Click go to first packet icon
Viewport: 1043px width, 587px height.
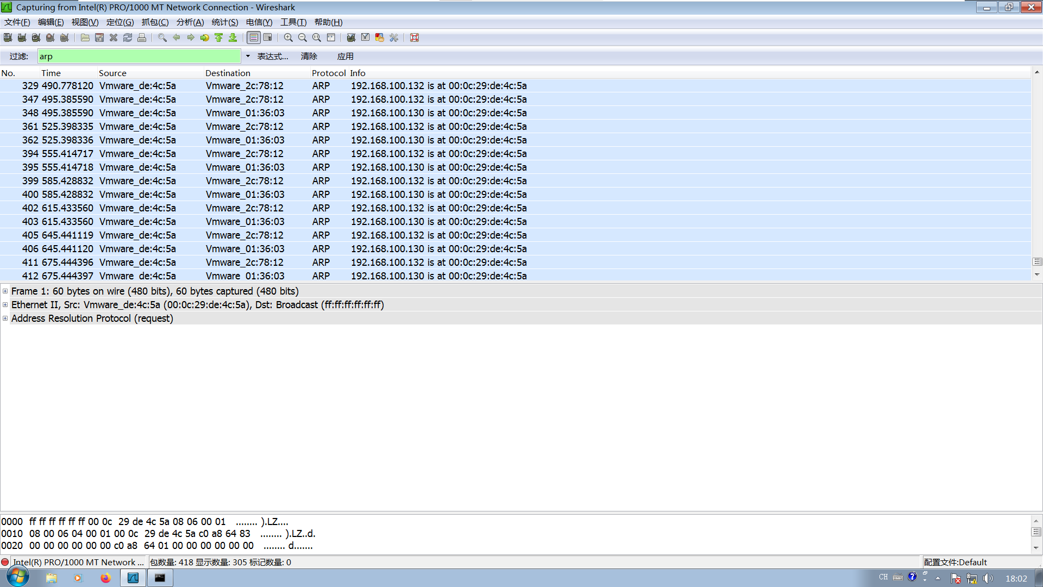(218, 38)
